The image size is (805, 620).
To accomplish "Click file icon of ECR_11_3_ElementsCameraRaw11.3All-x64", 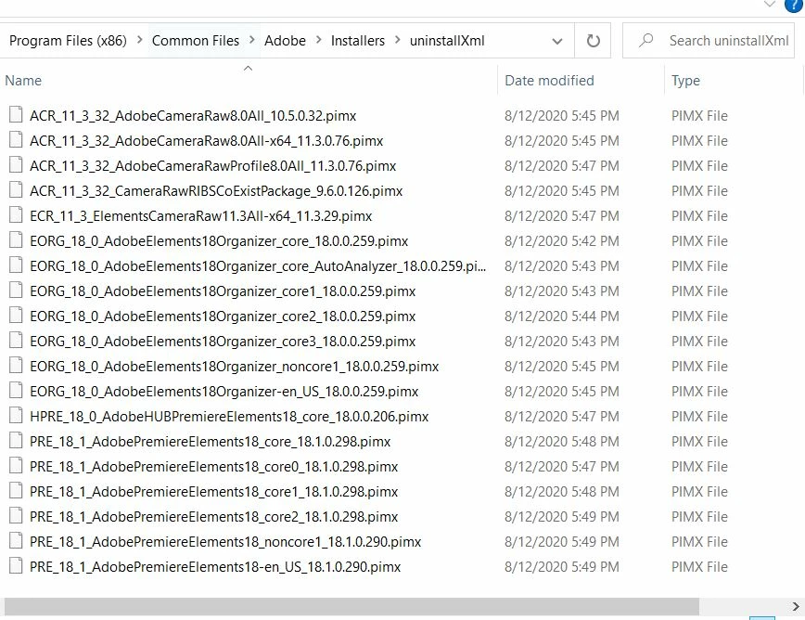I will click(x=16, y=214).
